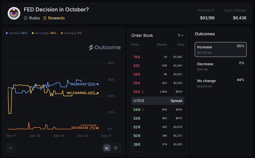The width and height of the screenshot is (255, 158).
Task: Click the 0.170¢ Spread row
Action: tap(157, 101)
